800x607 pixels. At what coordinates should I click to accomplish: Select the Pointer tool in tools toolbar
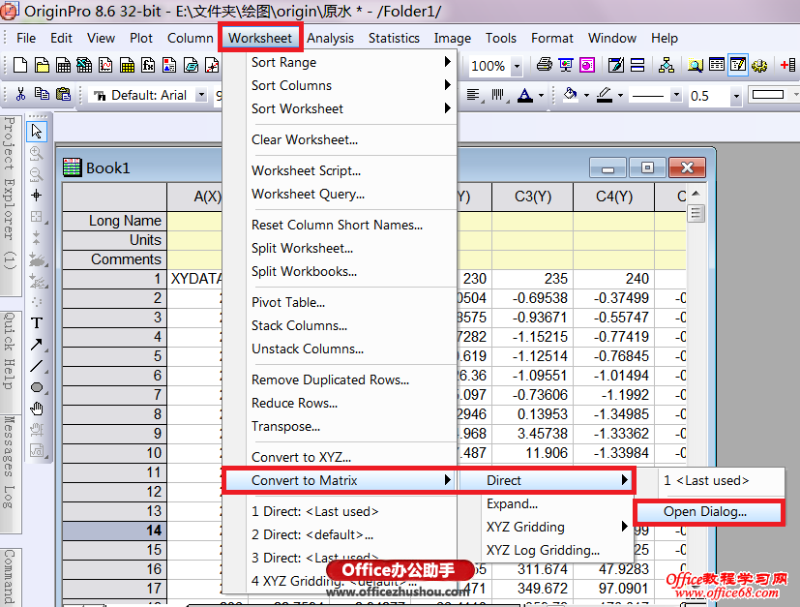[37, 132]
